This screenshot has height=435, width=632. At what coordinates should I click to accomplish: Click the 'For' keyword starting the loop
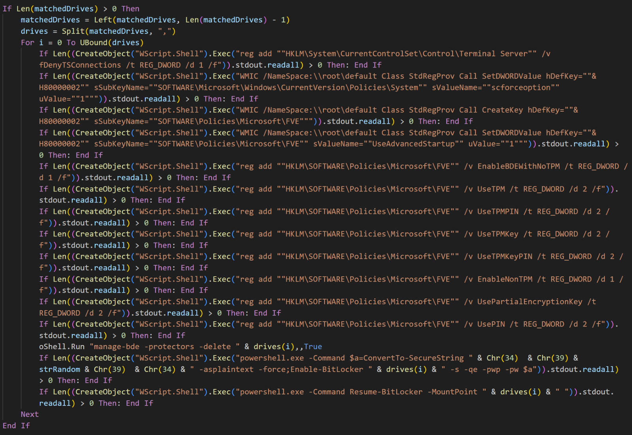pos(27,42)
